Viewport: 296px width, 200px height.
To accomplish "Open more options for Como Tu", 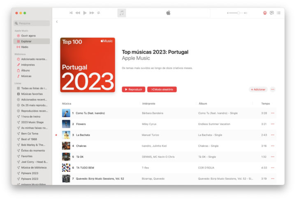I will [x=273, y=113].
